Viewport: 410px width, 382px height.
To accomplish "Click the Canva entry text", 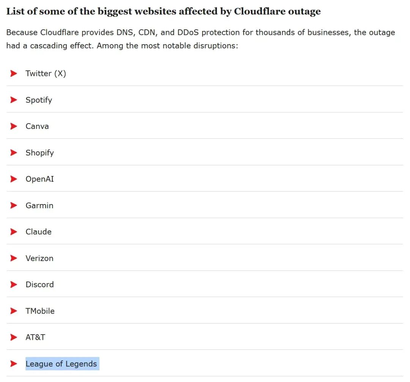I will (x=37, y=126).
